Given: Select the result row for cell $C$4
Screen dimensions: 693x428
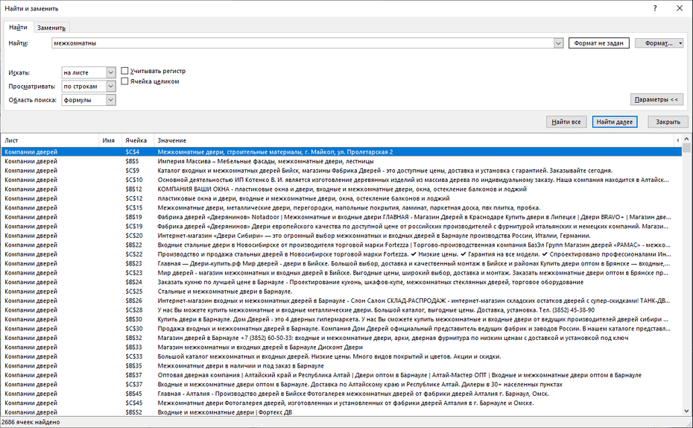Looking at the screenshot, I should coord(341,151).
